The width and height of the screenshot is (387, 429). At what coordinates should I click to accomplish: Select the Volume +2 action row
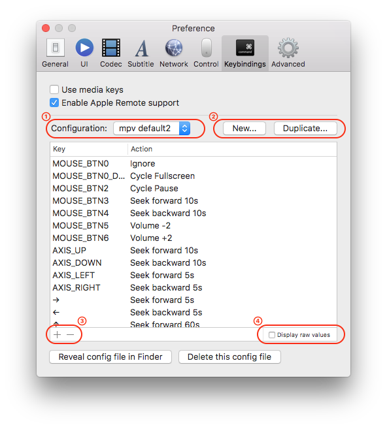point(193,238)
